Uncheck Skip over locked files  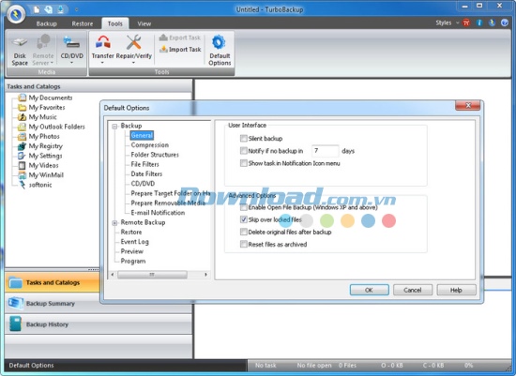point(244,219)
